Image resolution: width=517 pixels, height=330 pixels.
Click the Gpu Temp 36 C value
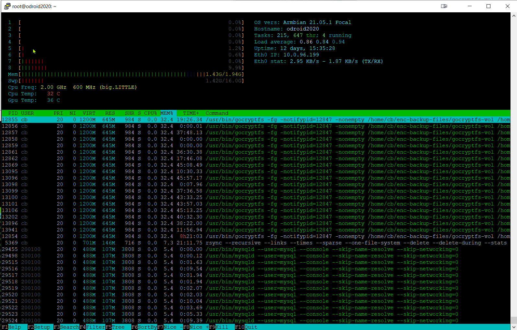53,100
